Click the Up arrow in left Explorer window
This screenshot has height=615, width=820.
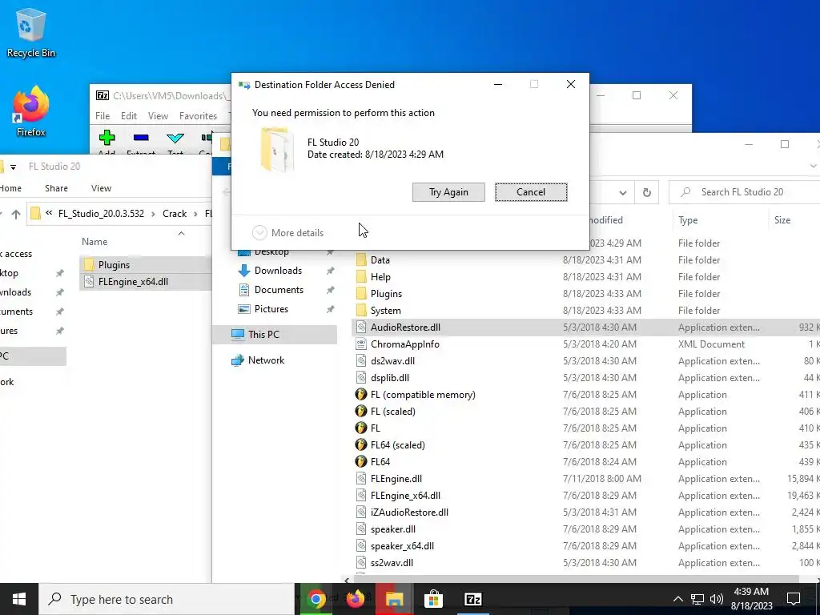click(16, 214)
